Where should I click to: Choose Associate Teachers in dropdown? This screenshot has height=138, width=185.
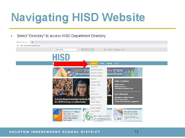coord(96,85)
